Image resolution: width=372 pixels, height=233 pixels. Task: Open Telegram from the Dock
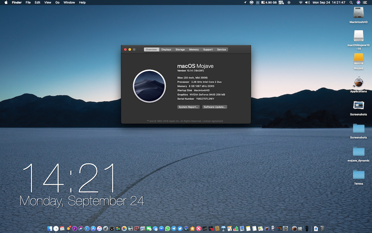(174, 229)
